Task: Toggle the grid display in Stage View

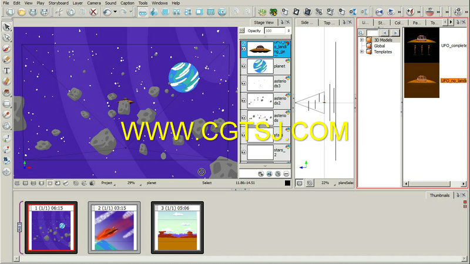Action: 18,183
